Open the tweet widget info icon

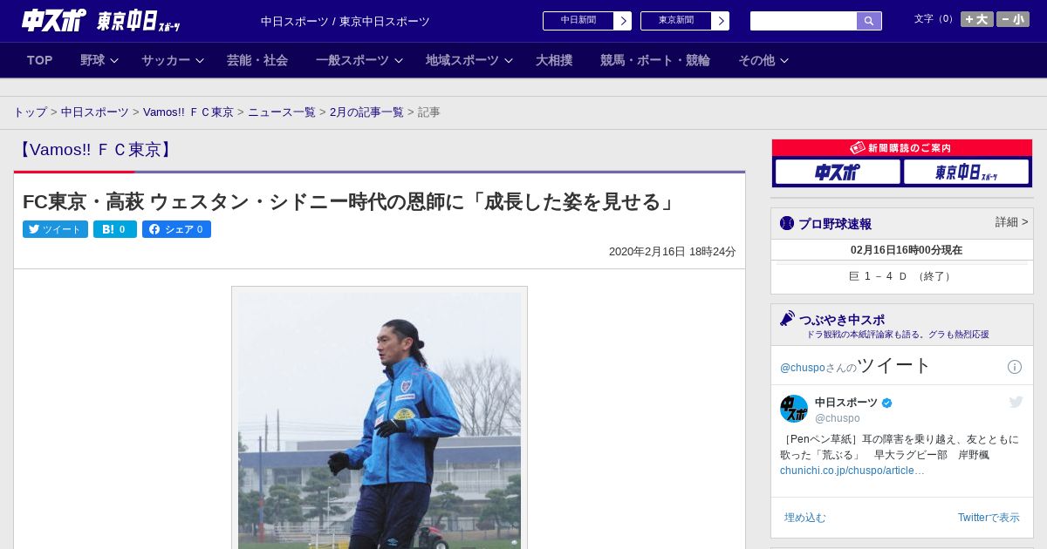[x=1015, y=367]
